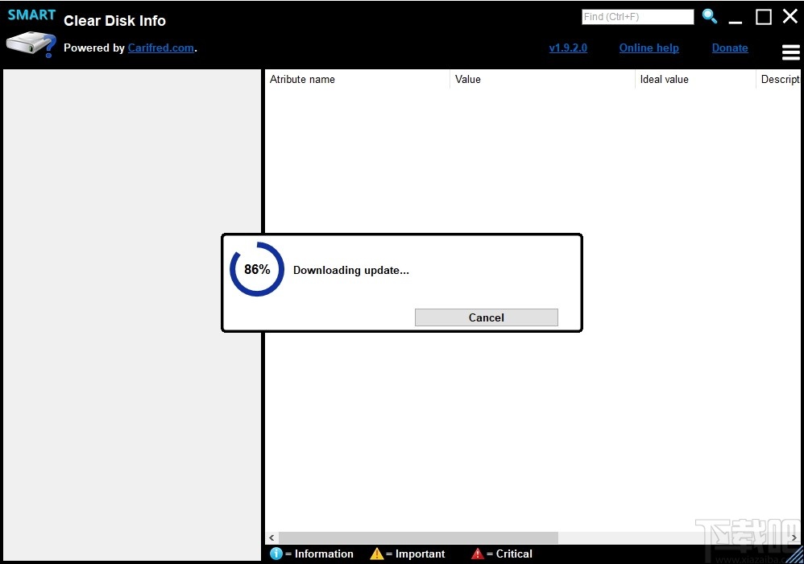Click the horizontal scrollbar thumb
The height and width of the screenshot is (564, 804).
click(418, 537)
